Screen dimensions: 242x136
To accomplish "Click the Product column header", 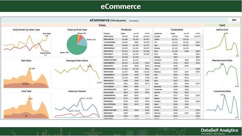I will click(x=107, y=33).
